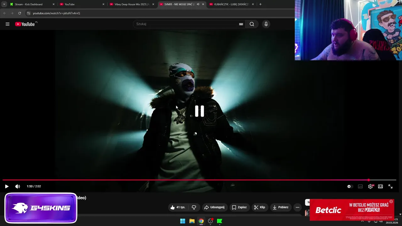Open the Windows Start menu

click(182, 221)
